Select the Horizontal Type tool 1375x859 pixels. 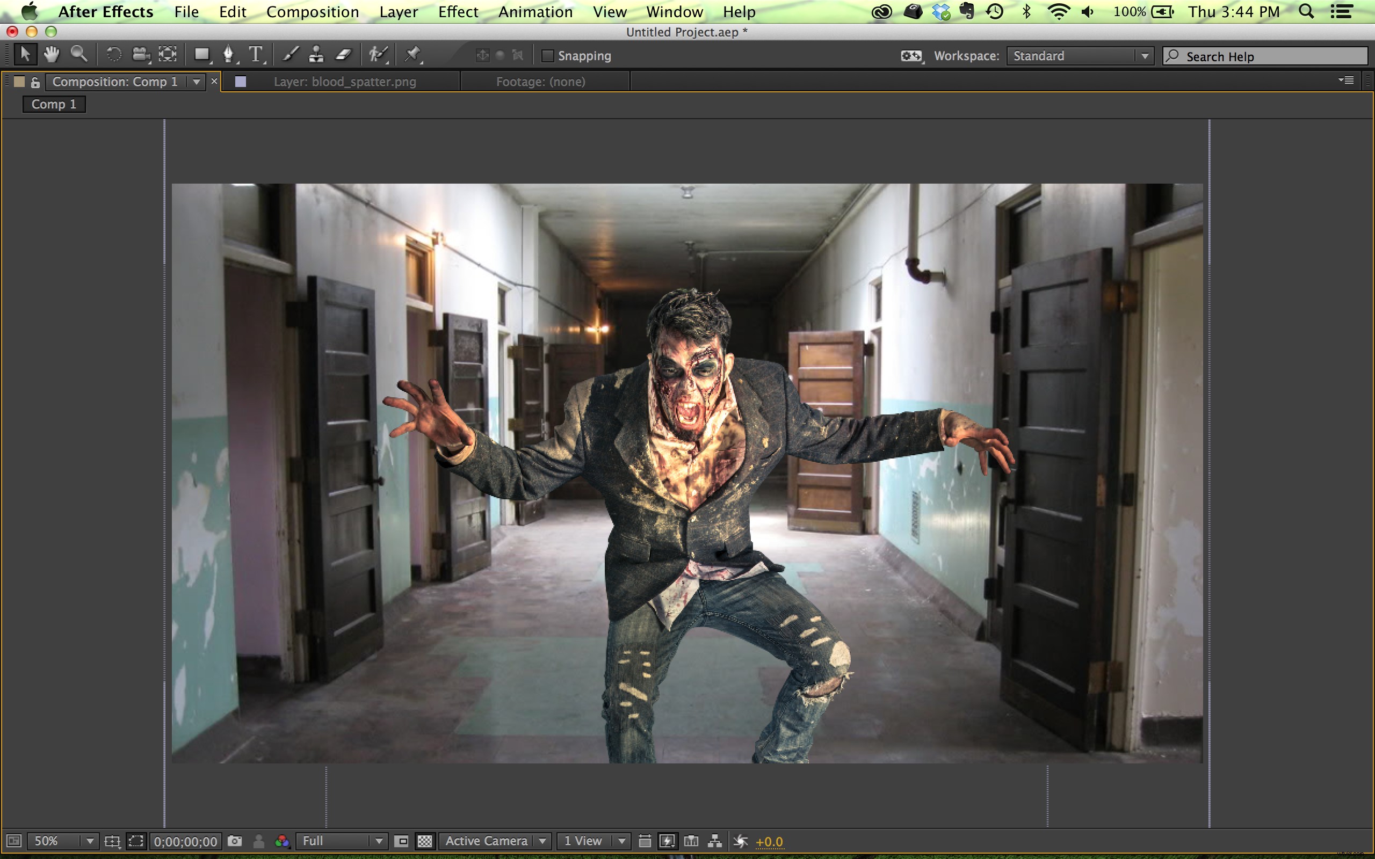[x=256, y=55]
